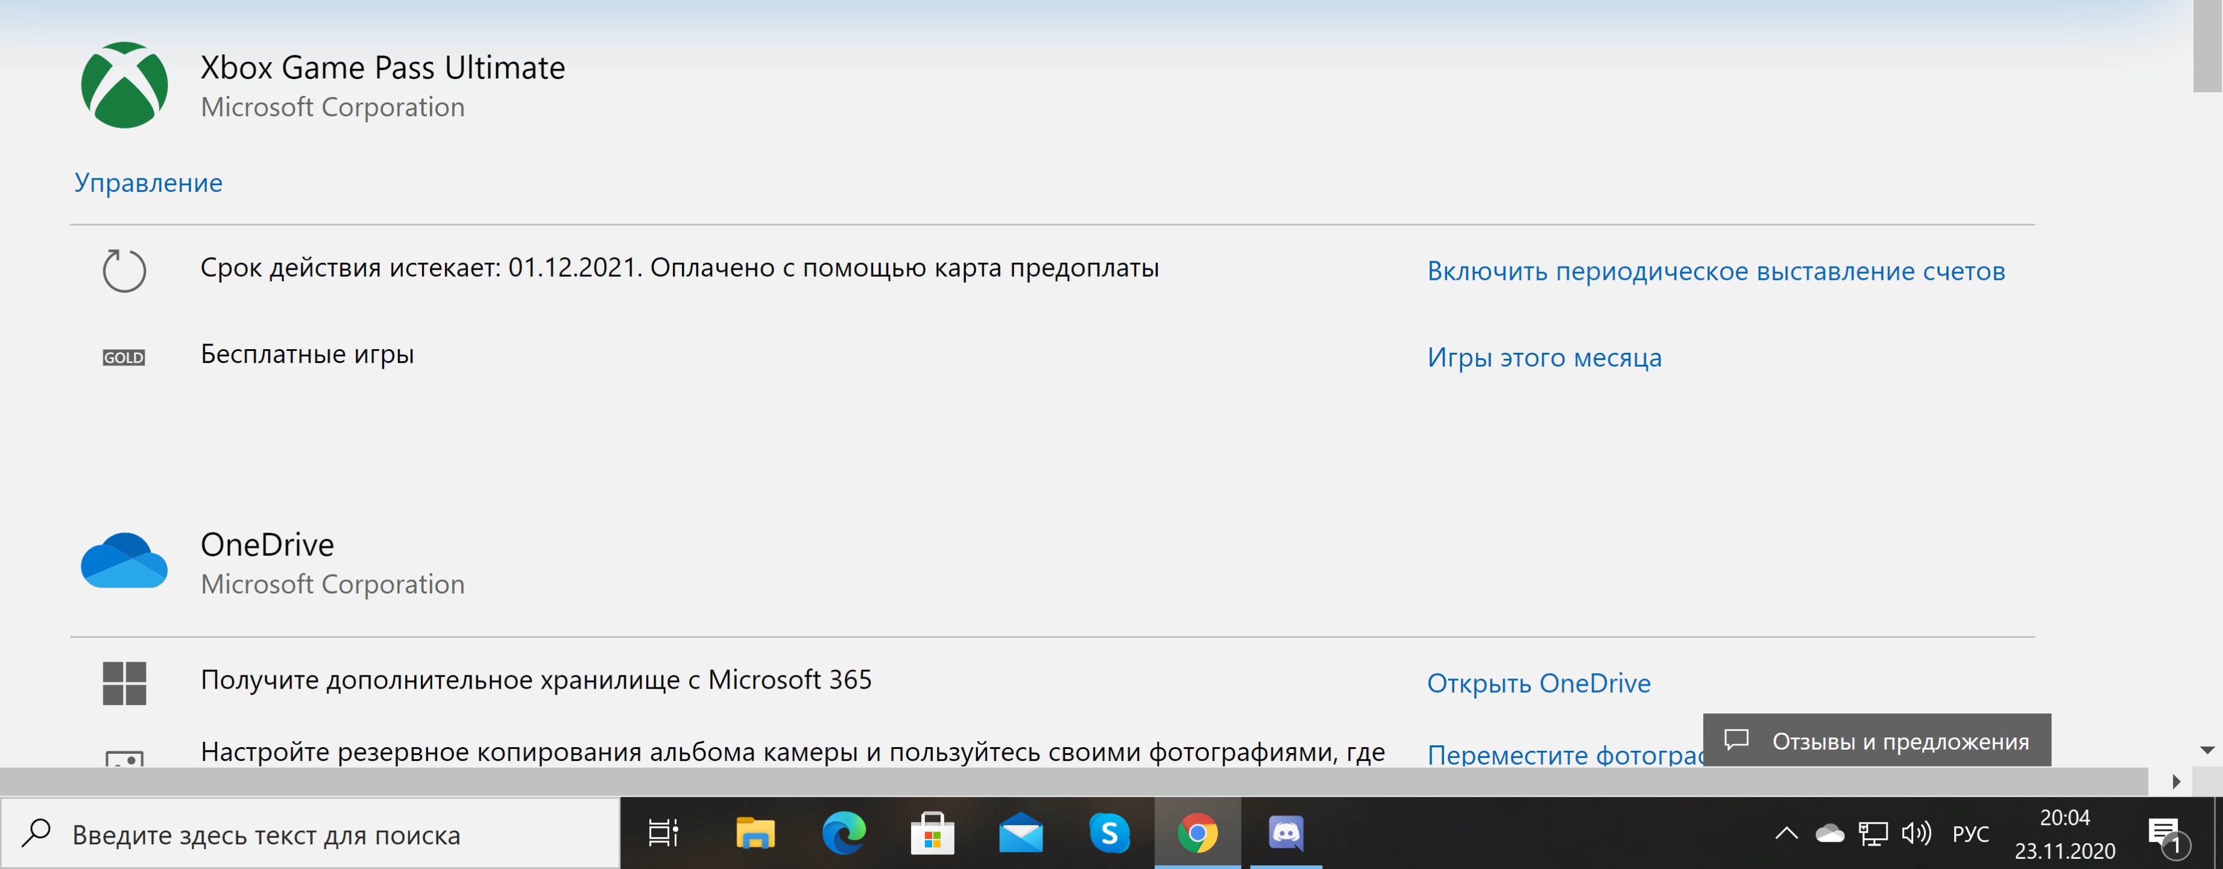Click the renewal circular arrow icon

click(x=124, y=270)
